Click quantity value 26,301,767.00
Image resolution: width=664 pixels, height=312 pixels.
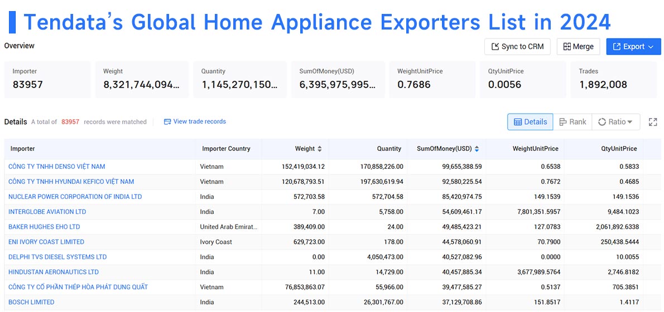pos(382,303)
